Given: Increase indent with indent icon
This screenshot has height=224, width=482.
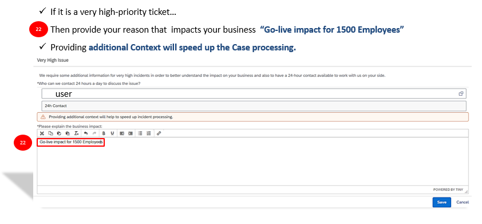Looking at the screenshot, I should (x=131, y=133).
